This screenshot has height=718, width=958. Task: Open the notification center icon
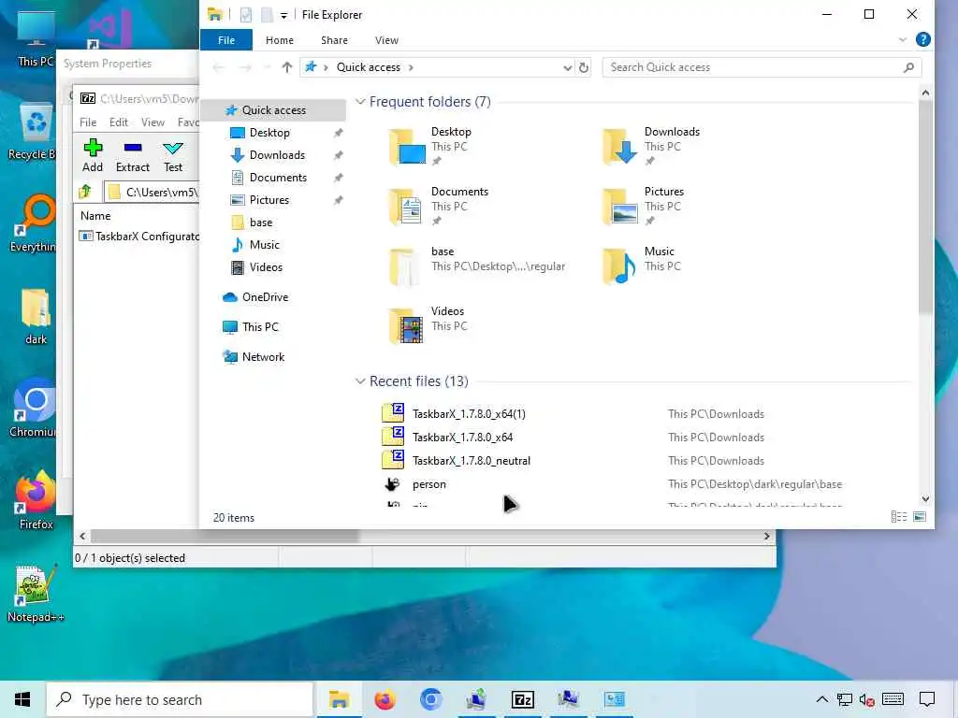(x=927, y=699)
